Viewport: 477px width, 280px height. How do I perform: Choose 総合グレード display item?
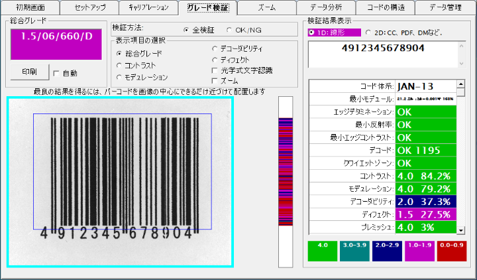coord(119,54)
